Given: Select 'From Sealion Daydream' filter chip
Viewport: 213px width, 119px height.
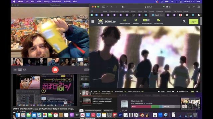Looking at the screenshot, I should [93, 111].
